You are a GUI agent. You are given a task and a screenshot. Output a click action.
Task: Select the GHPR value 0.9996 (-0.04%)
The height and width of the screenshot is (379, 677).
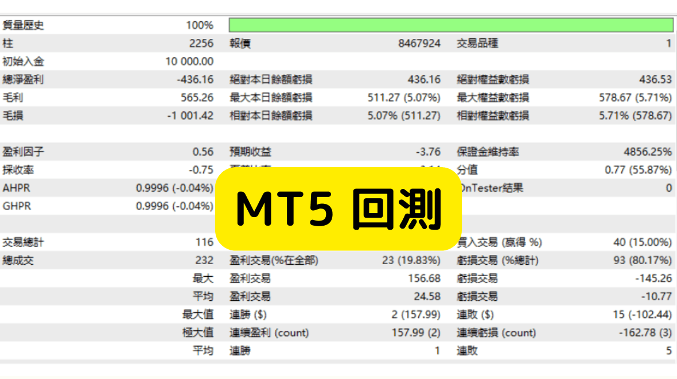(x=174, y=206)
